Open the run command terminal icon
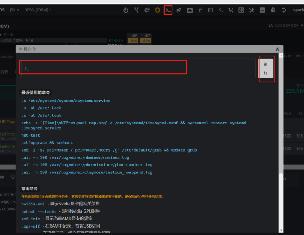The image size is (304, 235). click(x=168, y=10)
